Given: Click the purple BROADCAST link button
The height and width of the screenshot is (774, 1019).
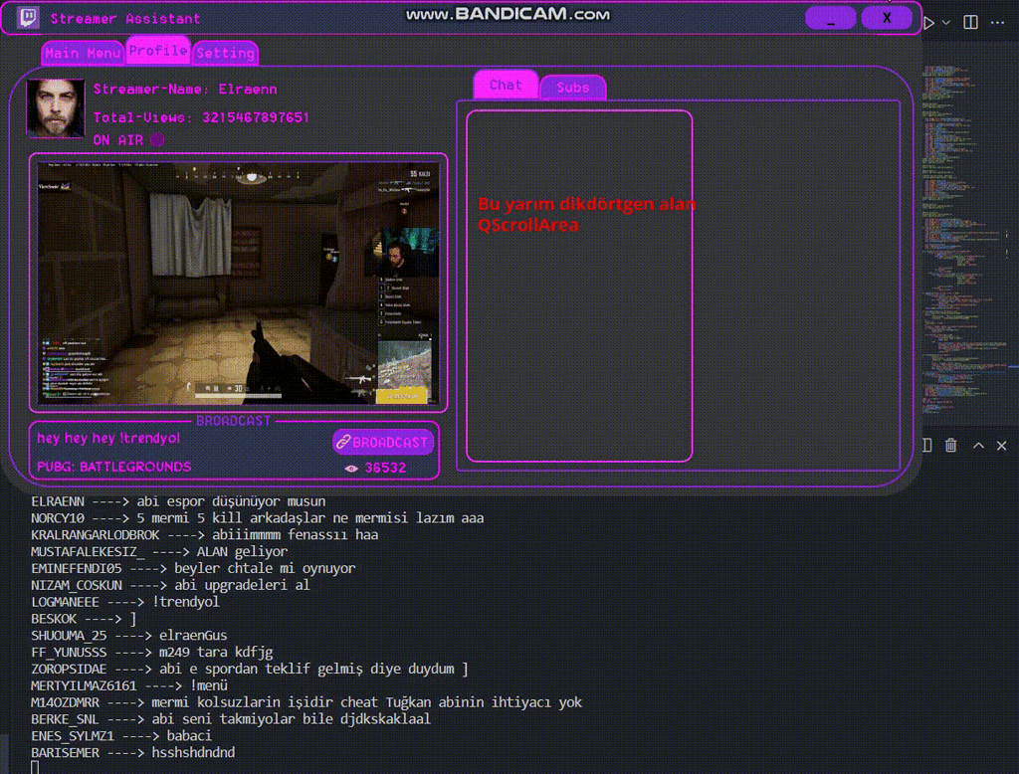Looking at the screenshot, I should (x=382, y=442).
